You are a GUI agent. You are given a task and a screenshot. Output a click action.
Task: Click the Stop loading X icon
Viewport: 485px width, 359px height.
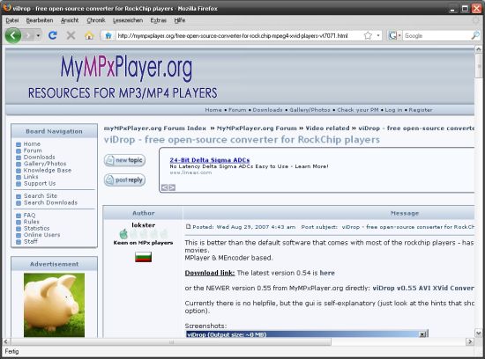tap(71, 35)
